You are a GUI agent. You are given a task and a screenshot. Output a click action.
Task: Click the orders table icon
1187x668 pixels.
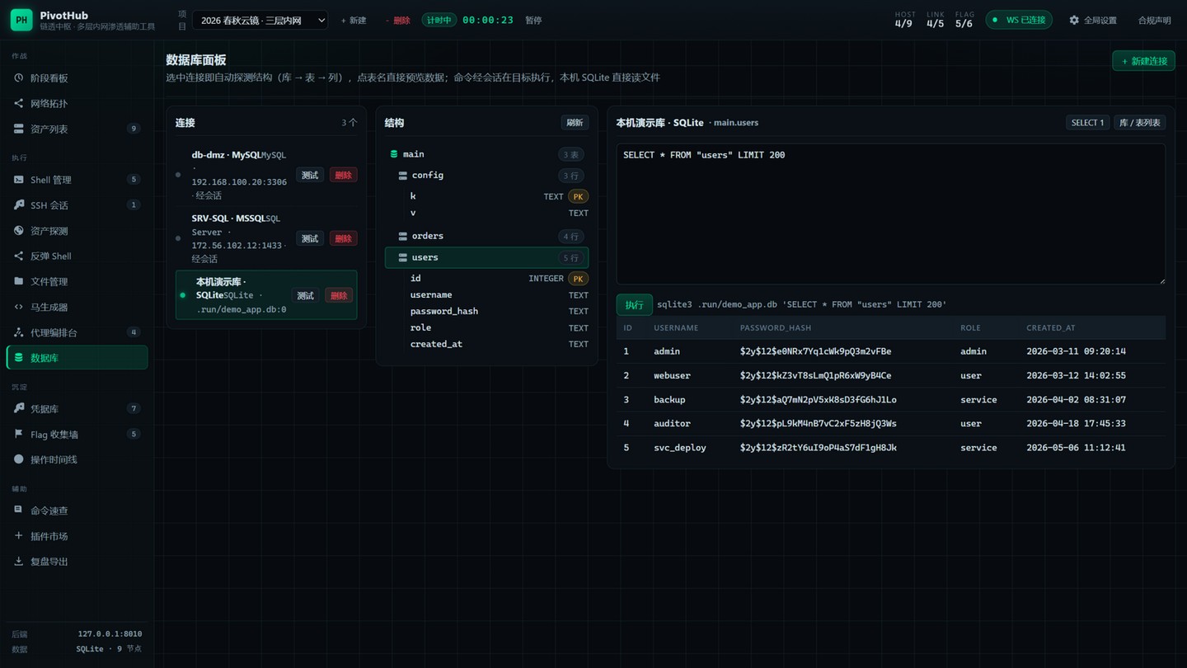click(403, 236)
